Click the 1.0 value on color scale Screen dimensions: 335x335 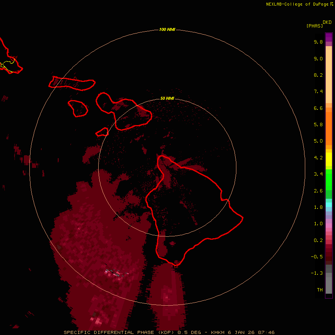318,224
